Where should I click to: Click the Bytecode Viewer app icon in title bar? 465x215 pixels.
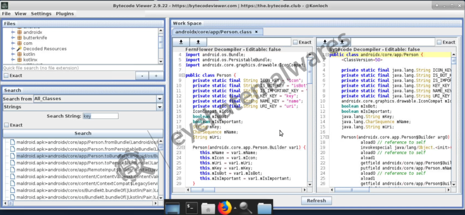click(x=5, y=5)
